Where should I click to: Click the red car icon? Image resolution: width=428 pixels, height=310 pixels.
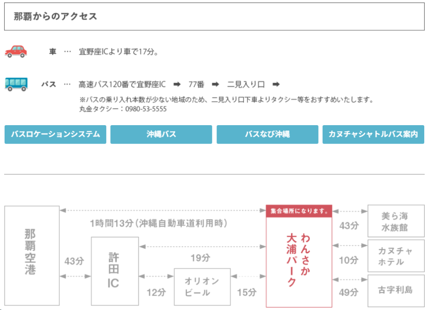(16, 51)
